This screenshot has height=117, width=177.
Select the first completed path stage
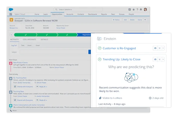click(26, 35)
